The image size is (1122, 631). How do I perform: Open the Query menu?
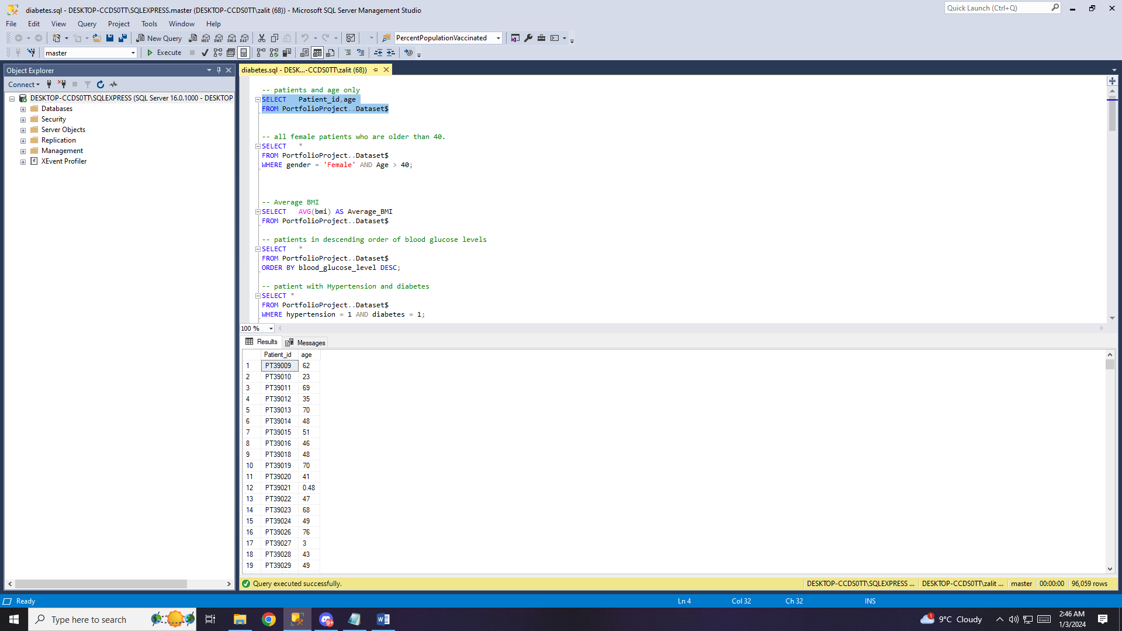tap(86, 24)
